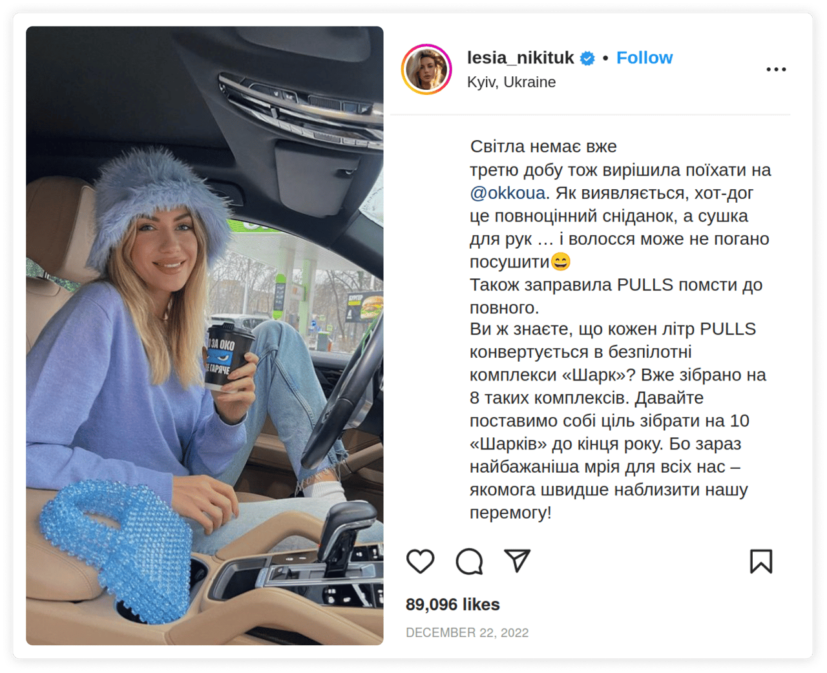Share the post using the paper plane icon

(x=518, y=561)
